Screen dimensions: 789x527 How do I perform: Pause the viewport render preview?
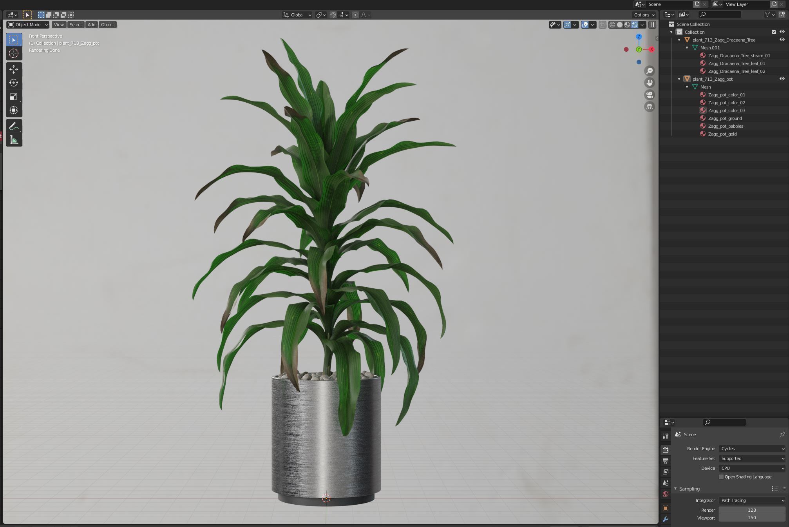(652, 25)
